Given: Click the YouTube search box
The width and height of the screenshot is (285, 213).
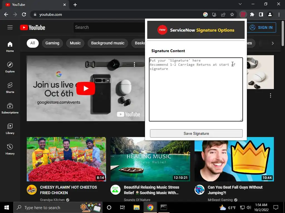Looking at the screenshot, I should pyautogui.click(x=109, y=27).
